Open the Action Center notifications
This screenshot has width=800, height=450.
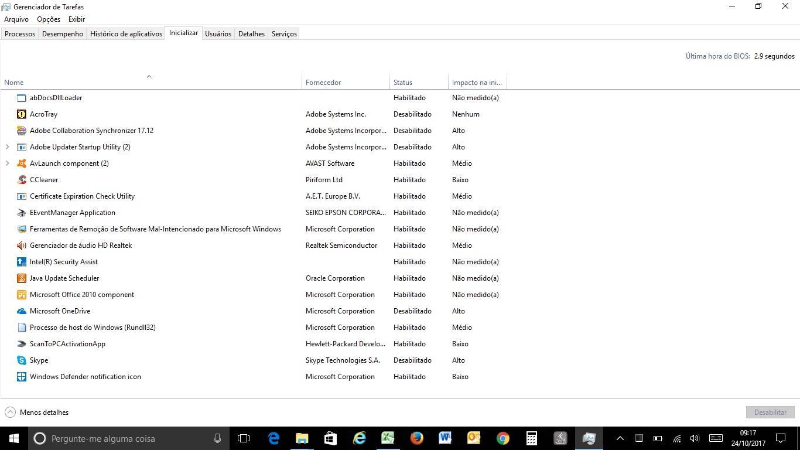781,438
